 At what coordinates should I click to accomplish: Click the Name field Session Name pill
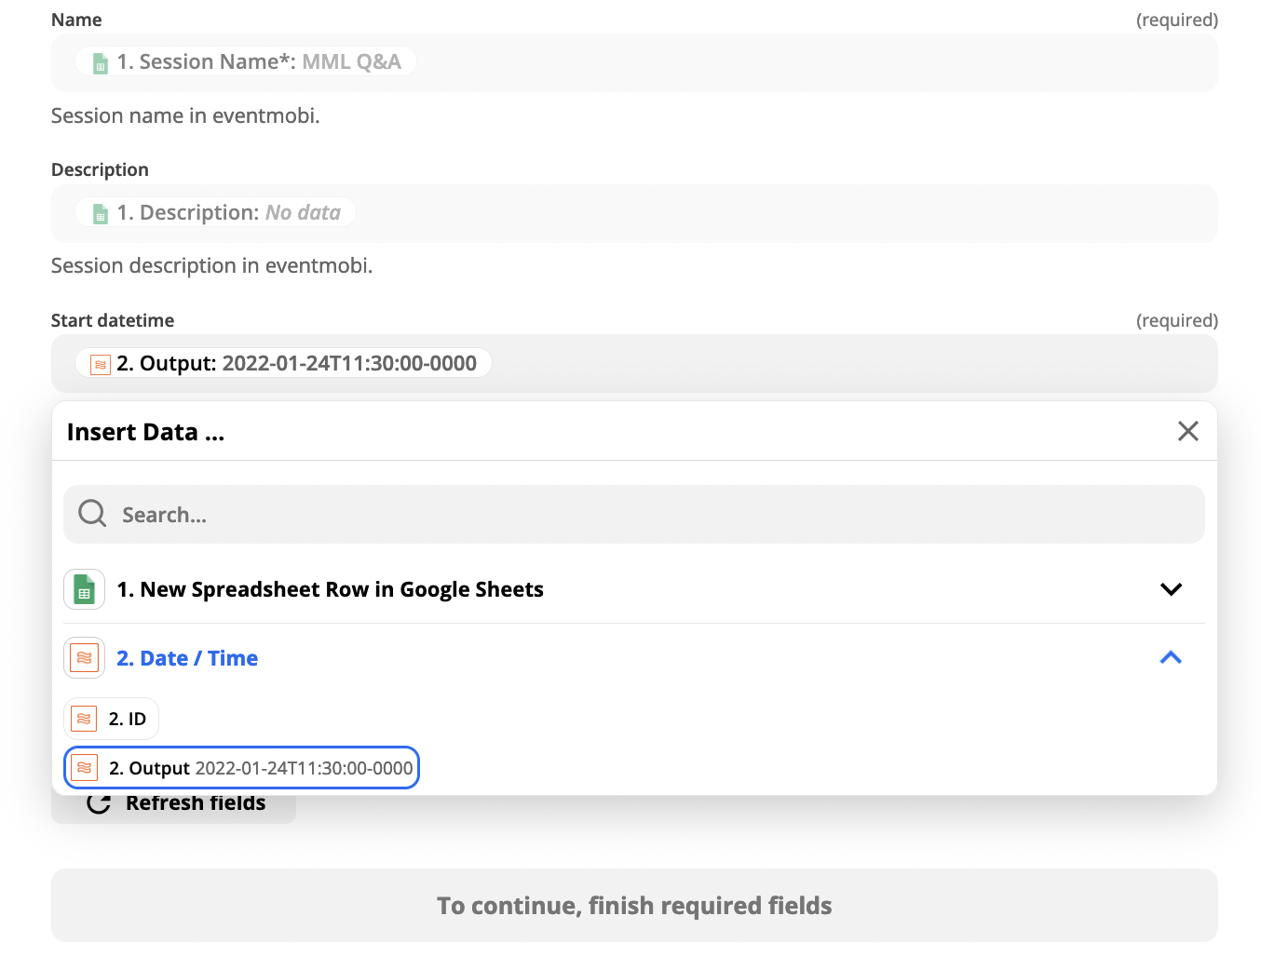click(246, 62)
